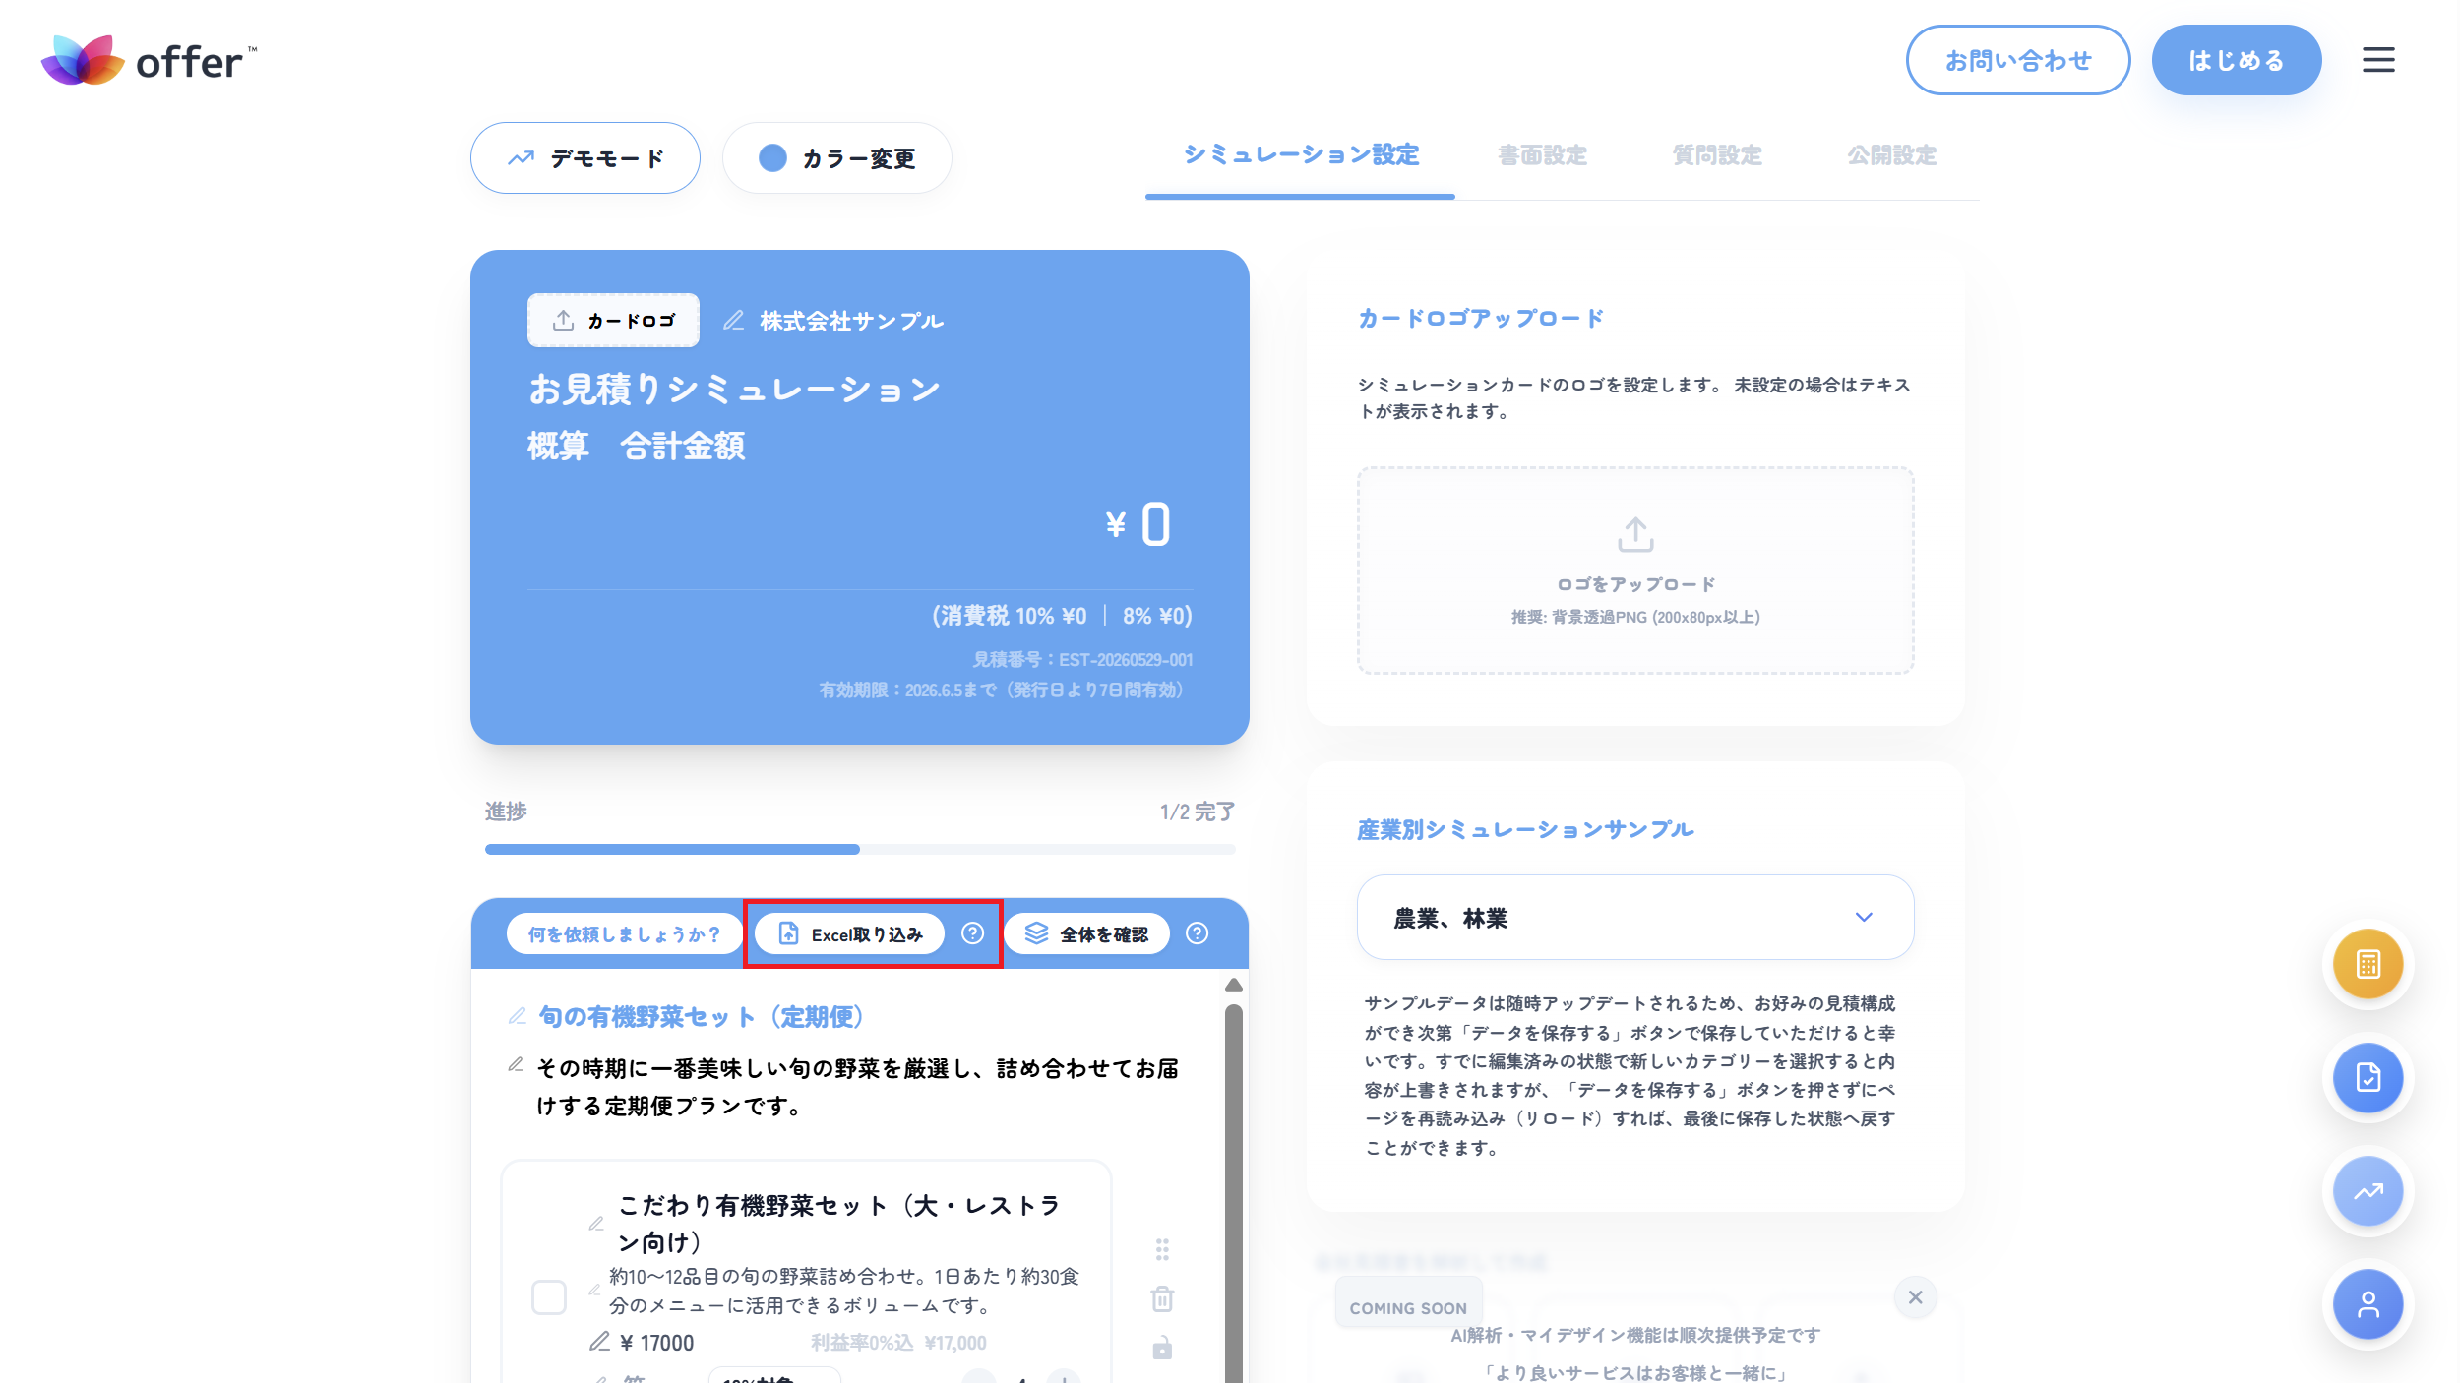Viewport: 2460px width, 1383px height.
Task: Click pencil icon beside ¥ 17000 price
Action: 599,1342
